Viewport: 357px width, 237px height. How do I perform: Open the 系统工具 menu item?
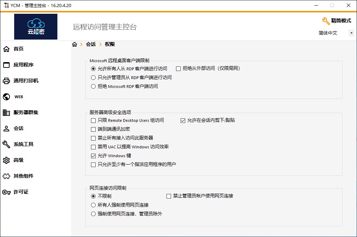click(x=23, y=144)
